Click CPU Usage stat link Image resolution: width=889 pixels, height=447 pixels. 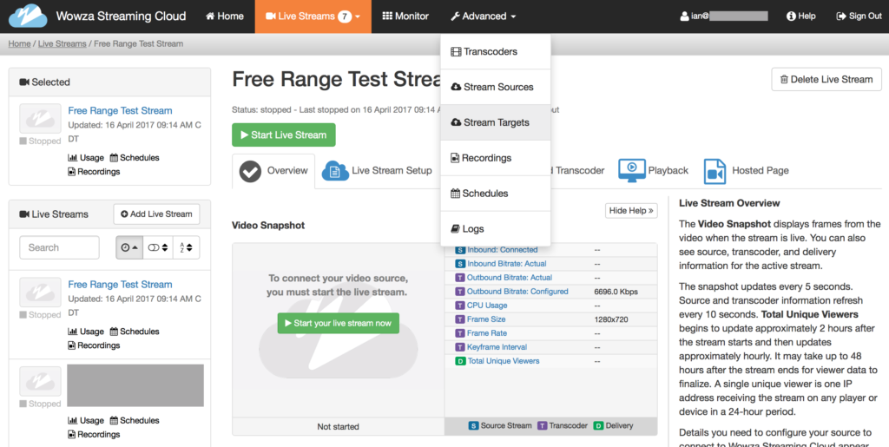[x=487, y=306]
